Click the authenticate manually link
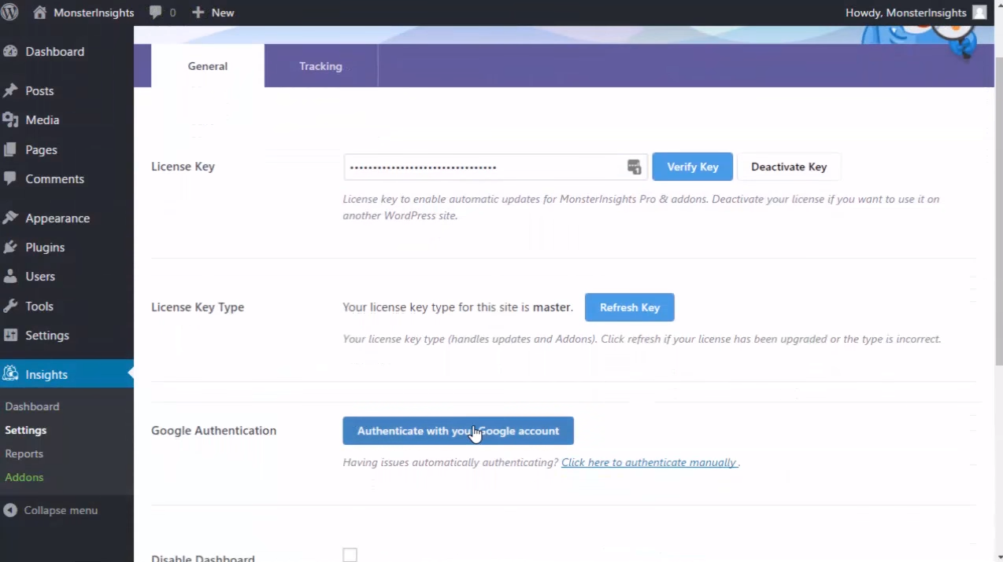Viewport: 1003px width, 562px height. pyautogui.click(x=650, y=462)
